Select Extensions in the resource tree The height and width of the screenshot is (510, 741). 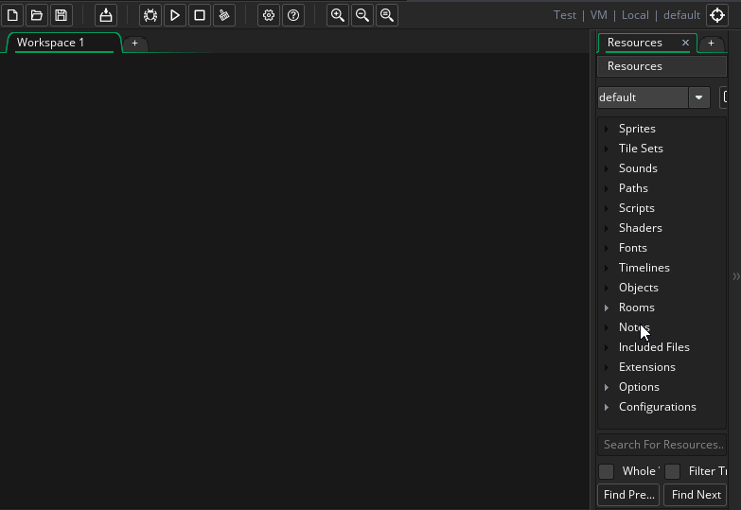tap(647, 367)
